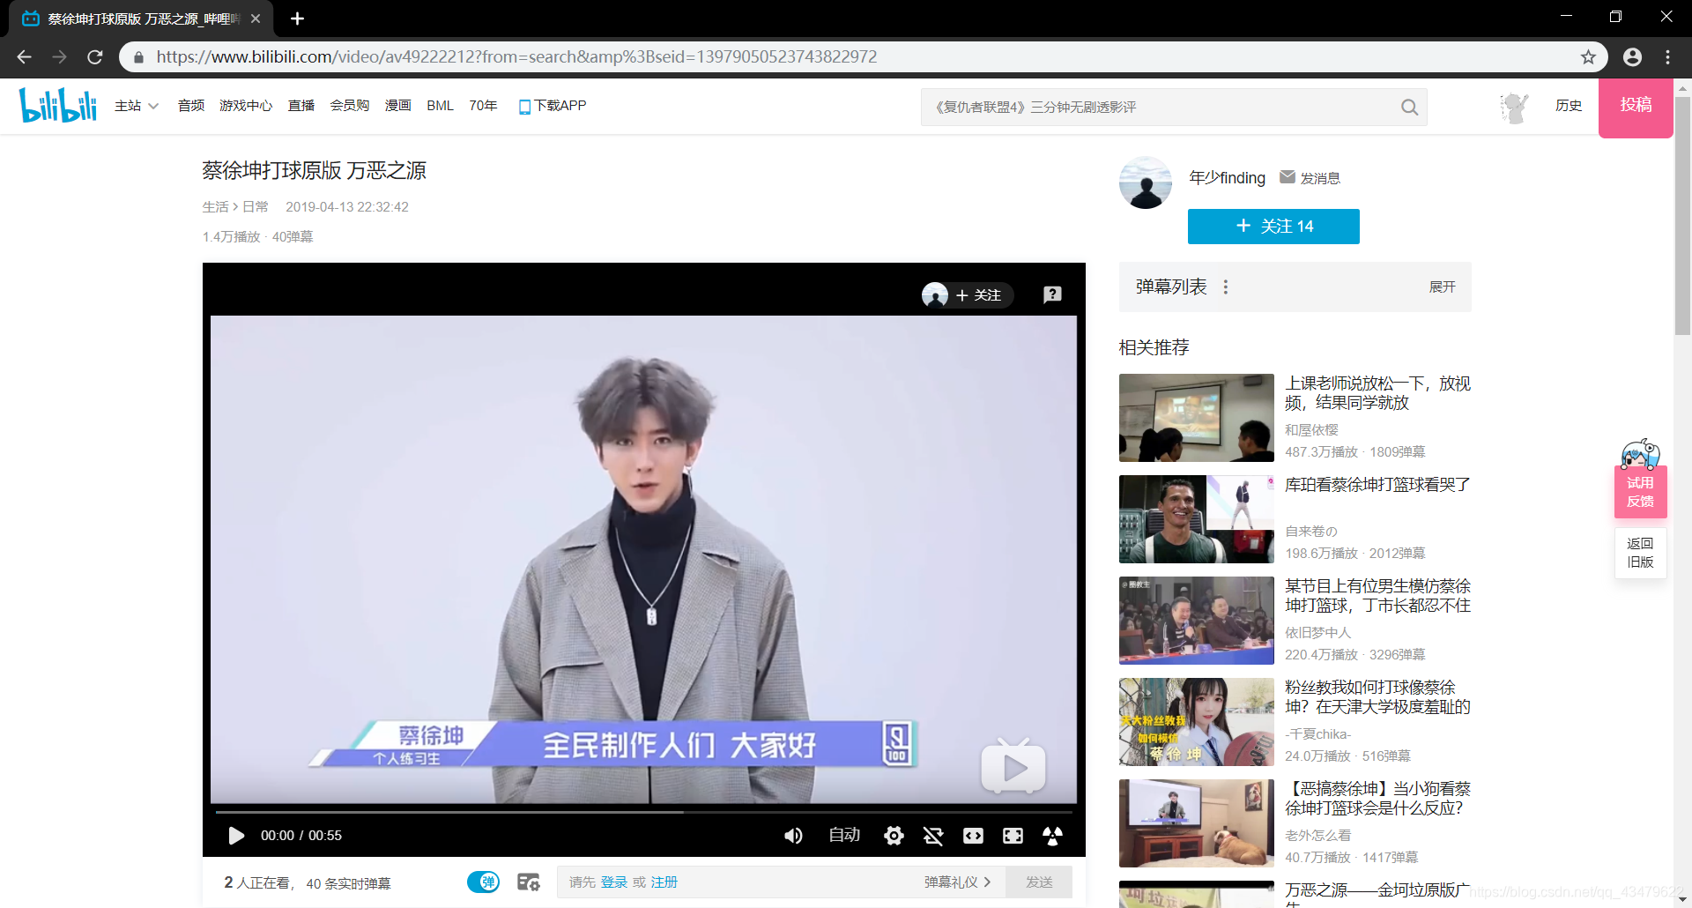Open thumbnail of 某节目上有位男生 video
The image size is (1692, 908).
[1196, 621]
